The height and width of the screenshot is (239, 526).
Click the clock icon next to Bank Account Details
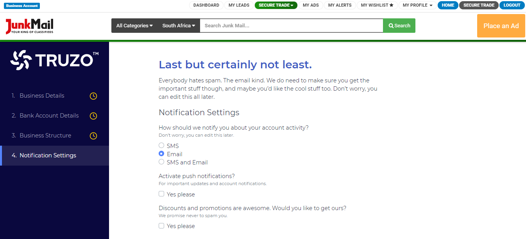tap(93, 116)
